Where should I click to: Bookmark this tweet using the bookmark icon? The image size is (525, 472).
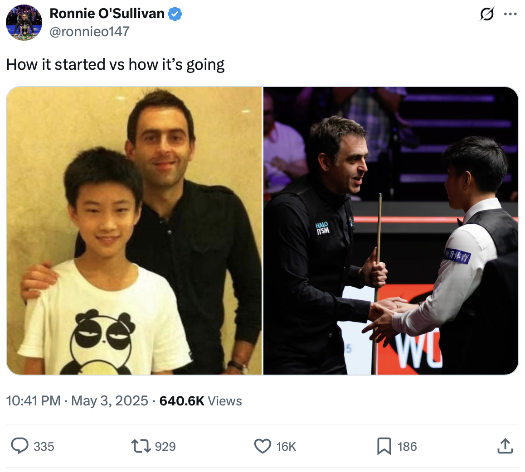click(384, 446)
